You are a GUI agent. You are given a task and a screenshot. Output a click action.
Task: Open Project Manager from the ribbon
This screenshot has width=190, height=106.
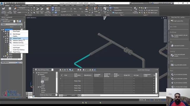[4, 10]
